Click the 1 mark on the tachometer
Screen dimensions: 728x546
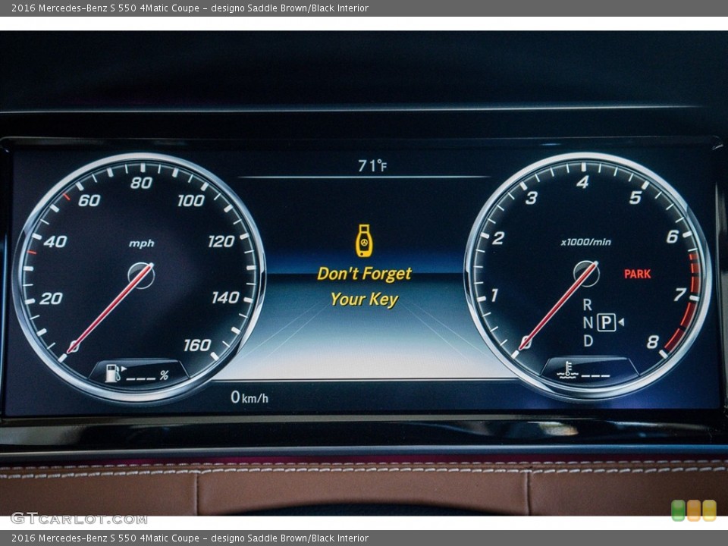(x=494, y=295)
